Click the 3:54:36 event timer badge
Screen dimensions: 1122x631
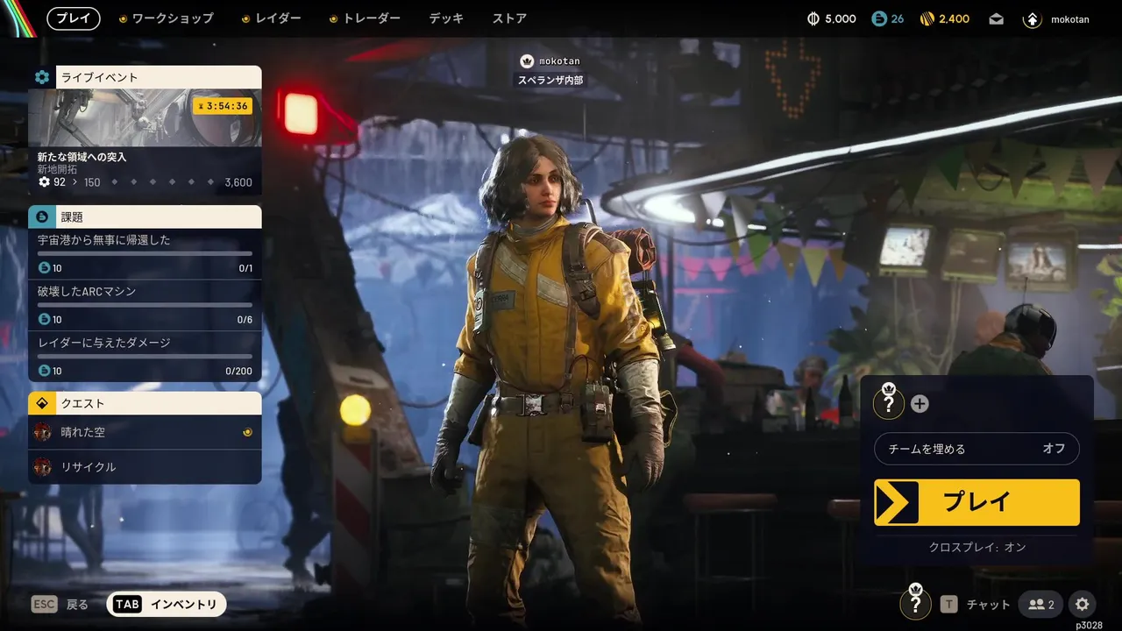tap(223, 106)
